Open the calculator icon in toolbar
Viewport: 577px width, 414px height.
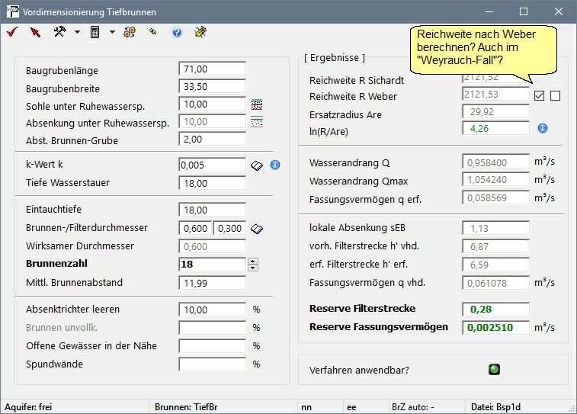[x=95, y=32]
